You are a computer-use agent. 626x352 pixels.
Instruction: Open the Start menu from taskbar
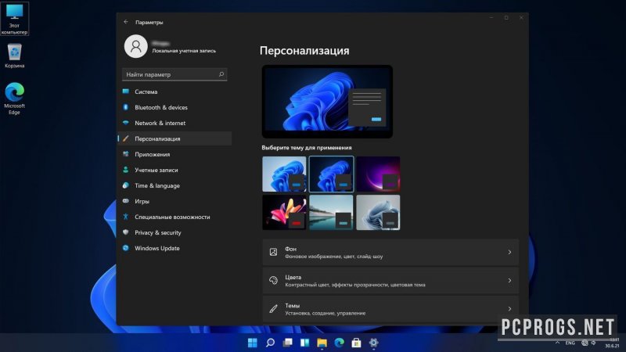point(252,343)
